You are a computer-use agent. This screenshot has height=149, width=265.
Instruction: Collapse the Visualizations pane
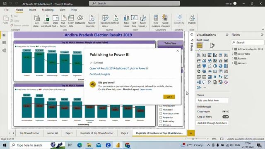[x=227, y=35]
